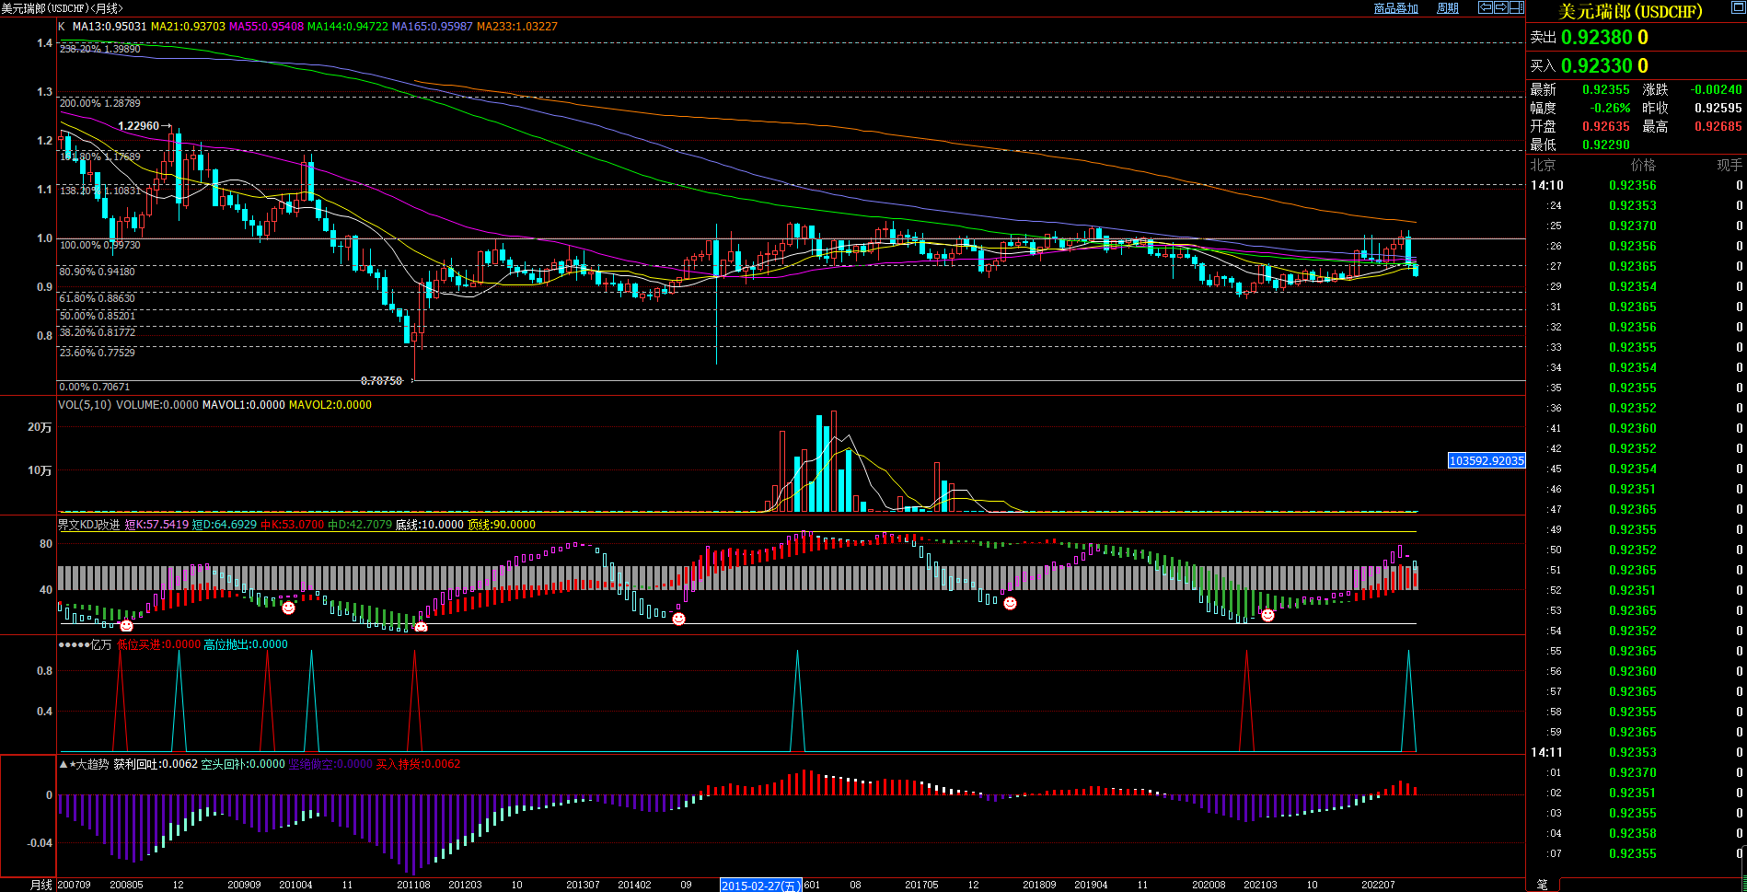Click the back arrow navigation icon
Viewport: 1747px width, 892px height.
coord(1485,7)
